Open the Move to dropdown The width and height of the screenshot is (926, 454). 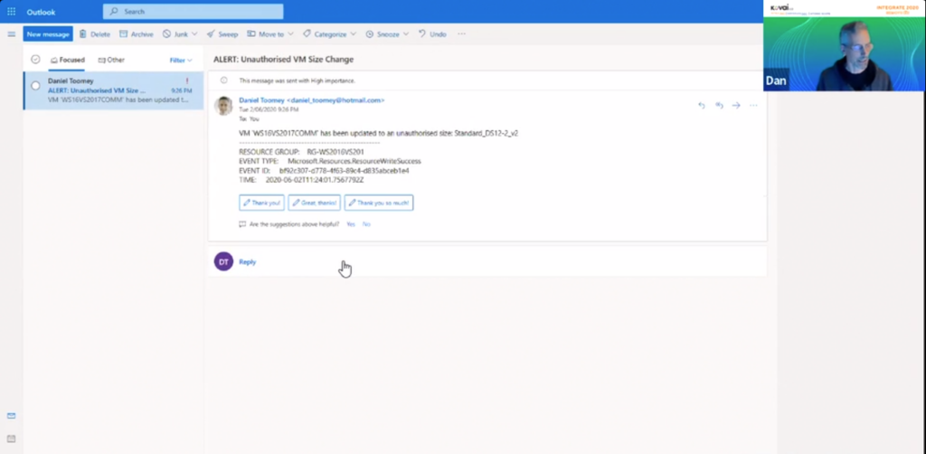click(x=291, y=34)
